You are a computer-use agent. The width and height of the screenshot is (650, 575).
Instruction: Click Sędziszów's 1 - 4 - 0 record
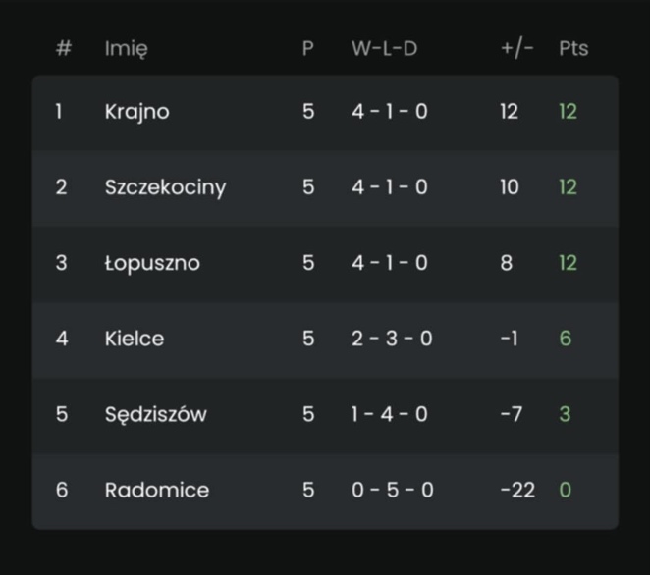coord(390,414)
